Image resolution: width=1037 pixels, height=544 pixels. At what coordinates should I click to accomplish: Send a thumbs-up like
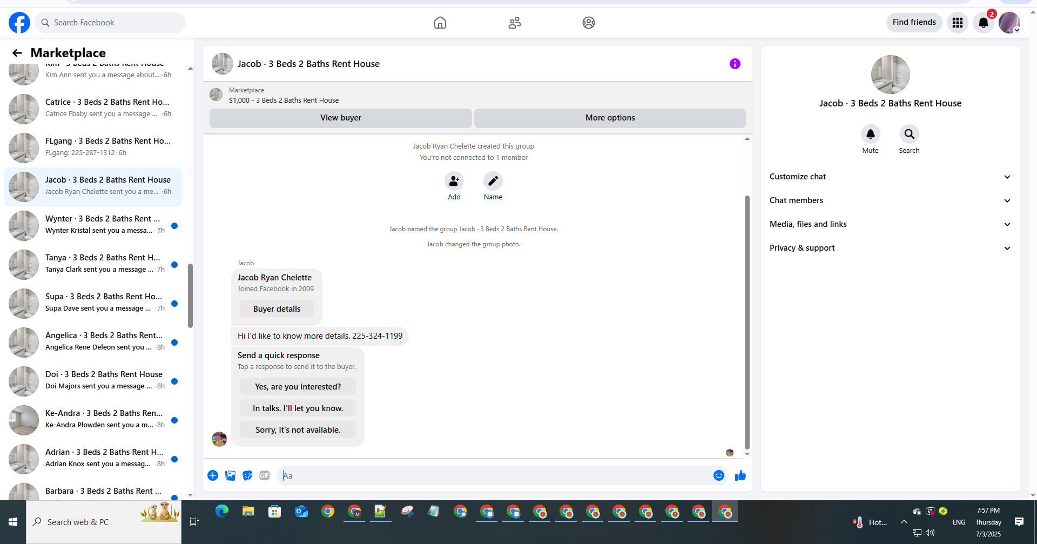[x=740, y=475]
